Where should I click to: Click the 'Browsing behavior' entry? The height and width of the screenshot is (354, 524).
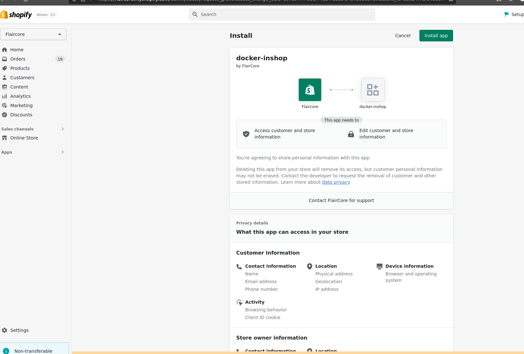coord(266,310)
